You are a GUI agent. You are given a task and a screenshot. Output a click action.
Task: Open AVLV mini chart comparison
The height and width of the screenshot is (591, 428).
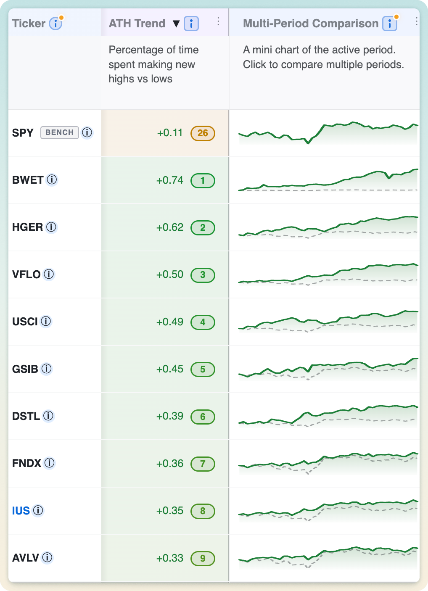(328, 558)
